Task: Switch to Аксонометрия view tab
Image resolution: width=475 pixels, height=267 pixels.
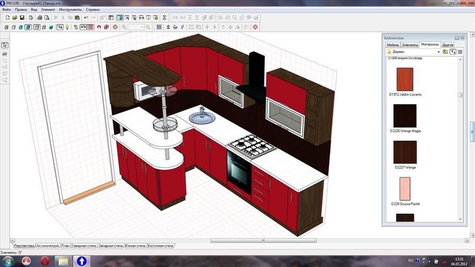Action: coord(48,246)
